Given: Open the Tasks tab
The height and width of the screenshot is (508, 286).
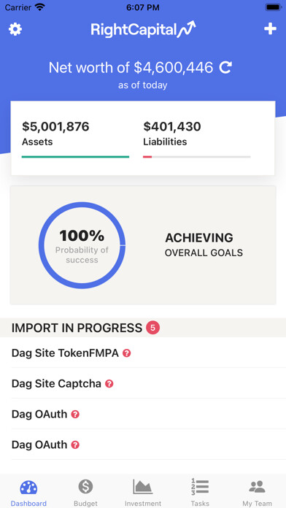Looking at the screenshot, I should (200, 492).
